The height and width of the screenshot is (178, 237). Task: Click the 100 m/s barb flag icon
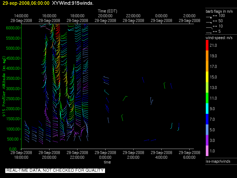[209, 17]
